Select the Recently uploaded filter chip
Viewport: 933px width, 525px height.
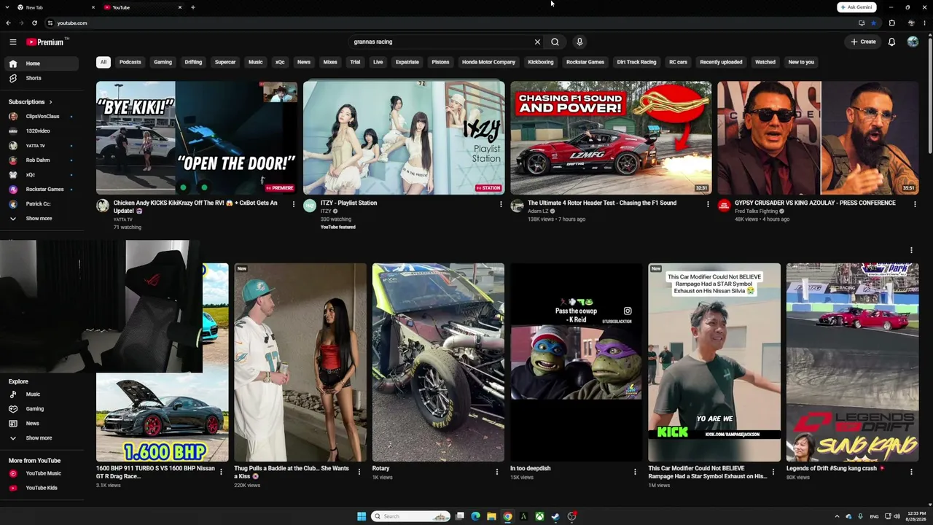click(721, 62)
